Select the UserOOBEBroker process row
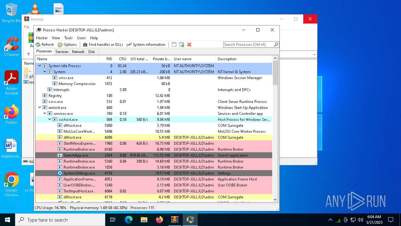Screen dimensions: 401x226 154,185
